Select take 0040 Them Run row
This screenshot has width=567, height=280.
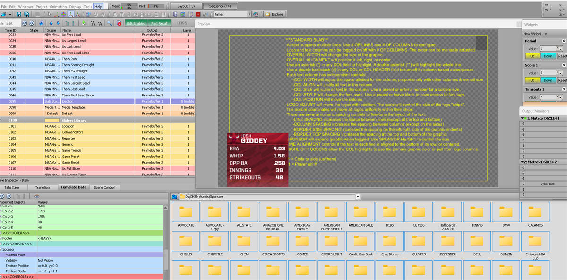tap(97, 59)
